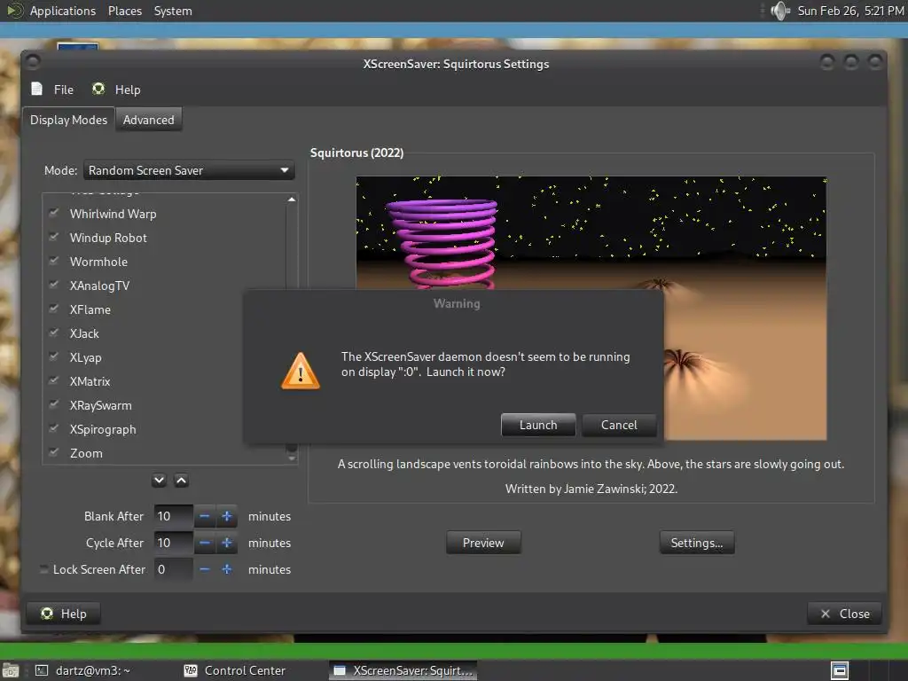This screenshot has width=908, height=681.
Task: Click Cancel in the Warning dialog
Action: pos(619,425)
